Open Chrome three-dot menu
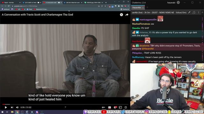The image size is (204, 114). (128, 6)
